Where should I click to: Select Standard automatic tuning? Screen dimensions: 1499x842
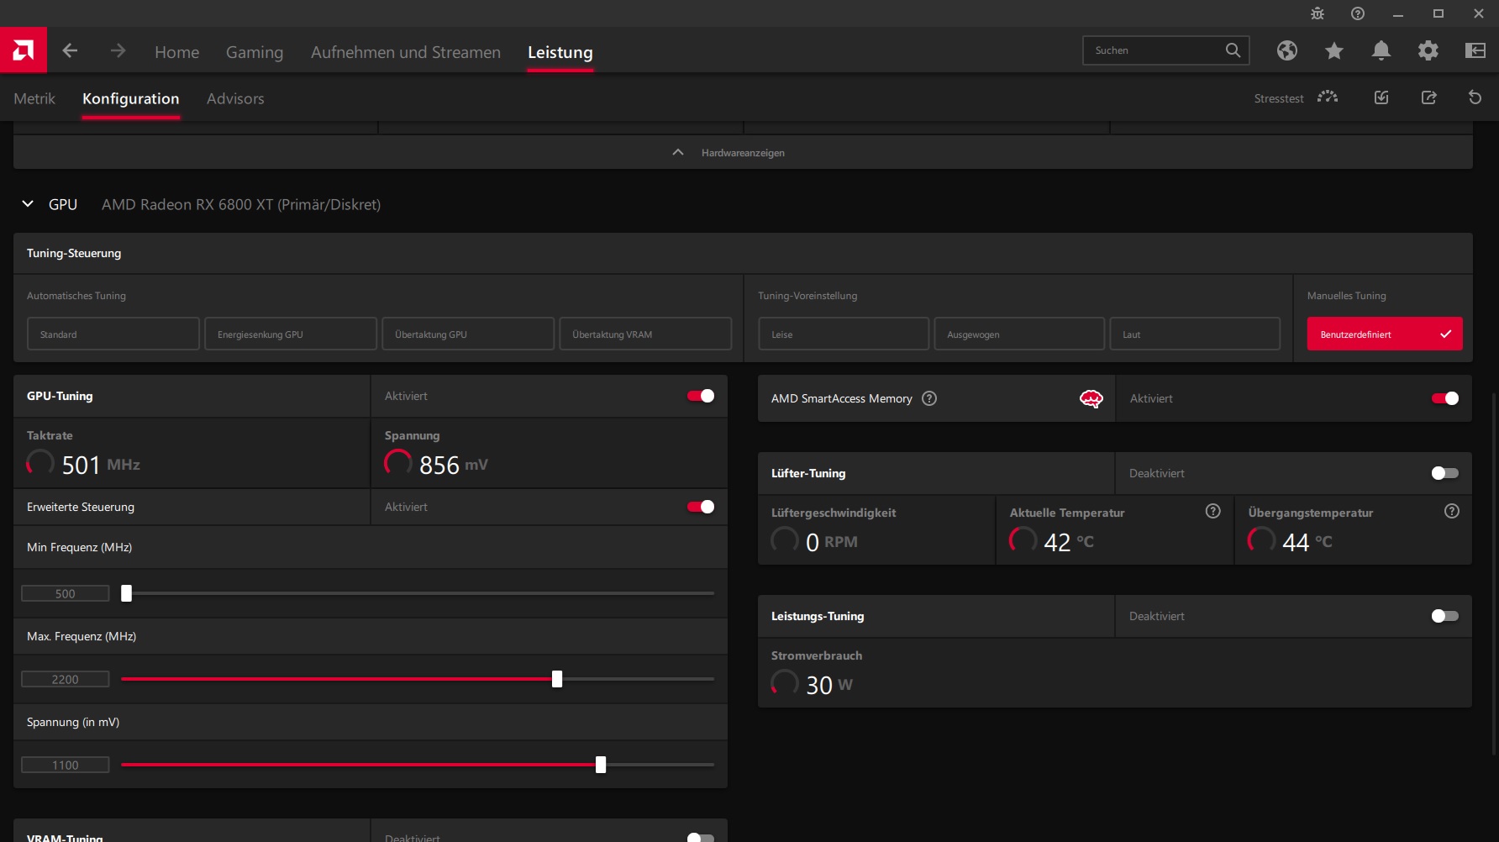(113, 334)
